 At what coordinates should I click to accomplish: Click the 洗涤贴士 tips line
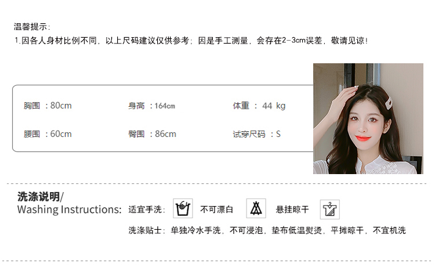(x=267, y=230)
